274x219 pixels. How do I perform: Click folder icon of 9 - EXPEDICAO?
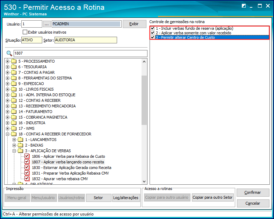14,84
